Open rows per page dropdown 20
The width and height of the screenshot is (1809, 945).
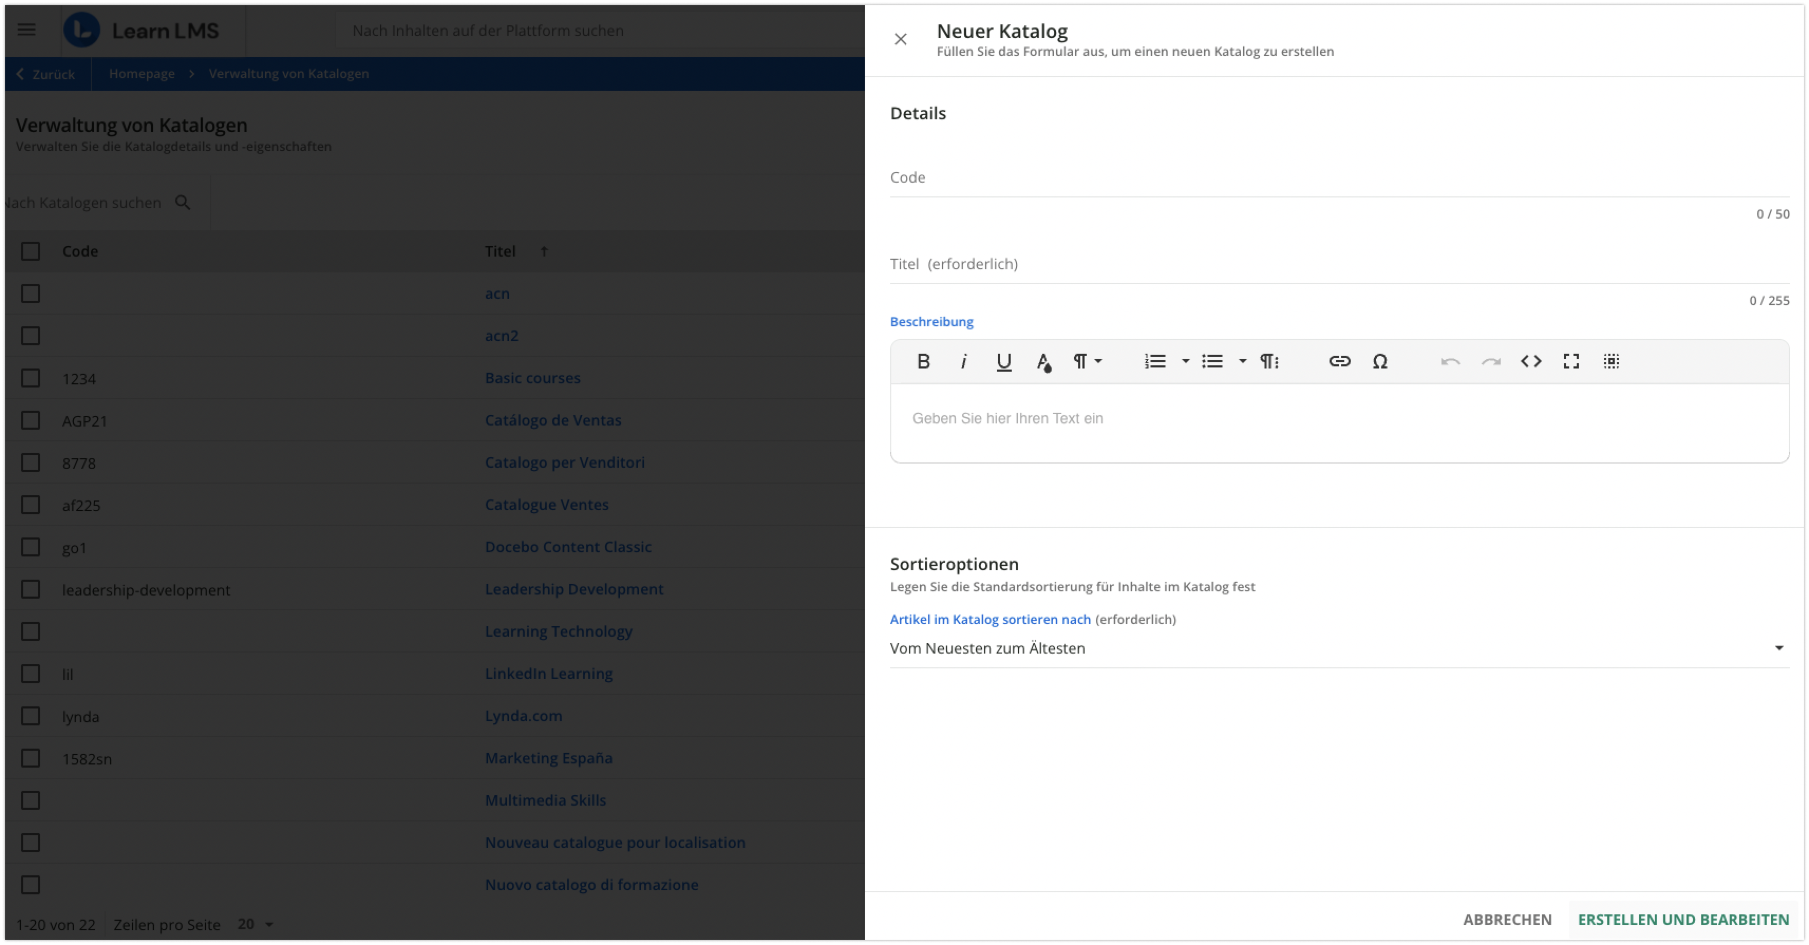click(x=255, y=924)
